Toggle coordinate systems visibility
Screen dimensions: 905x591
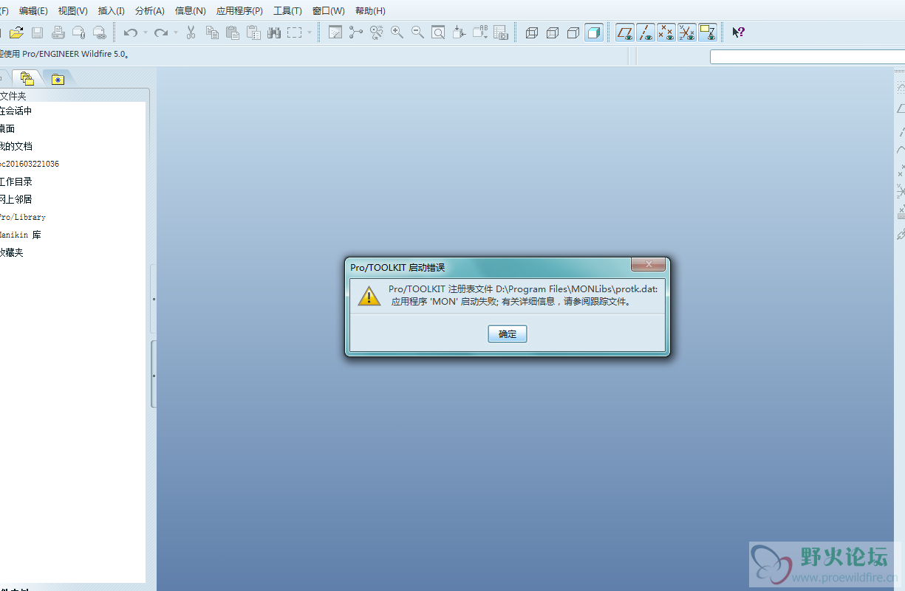[x=687, y=32]
